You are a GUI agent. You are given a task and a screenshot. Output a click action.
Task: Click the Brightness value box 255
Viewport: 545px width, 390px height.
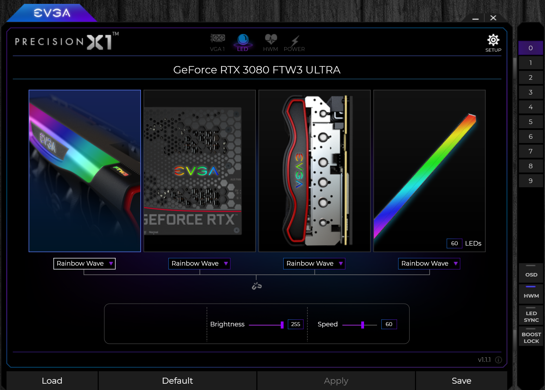tap(296, 324)
